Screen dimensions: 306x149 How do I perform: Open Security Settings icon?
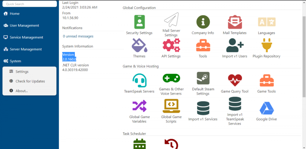pos(139,22)
